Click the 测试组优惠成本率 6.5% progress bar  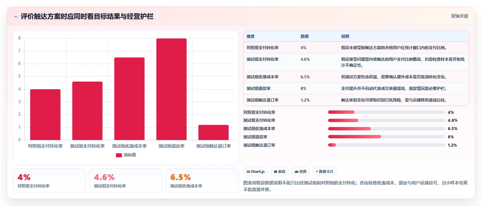(x=386, y=129)
